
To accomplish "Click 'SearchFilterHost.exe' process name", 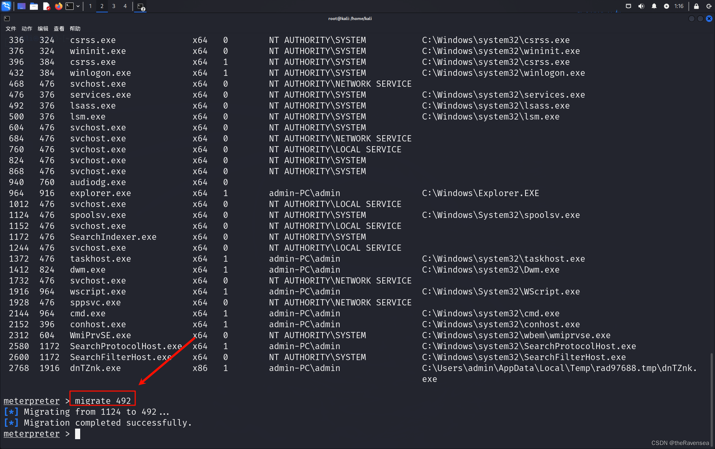I will [x=121, y=357].
